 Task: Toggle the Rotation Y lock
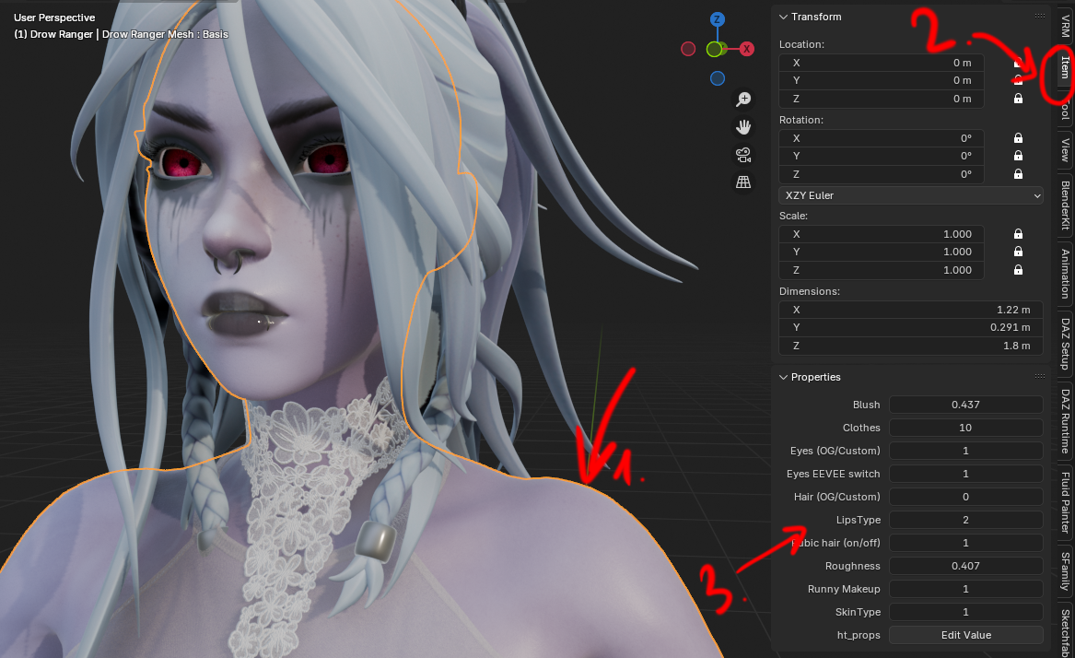[x=1018, y=156]
